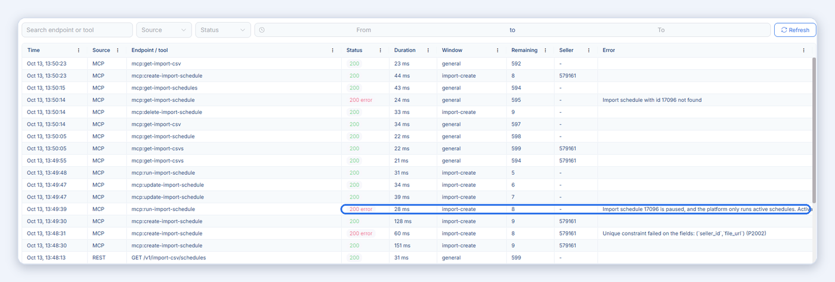The height and width of the screenshot is (282, 835).
Task: Click the 592 remaining value
Action: tap(516, 64)
